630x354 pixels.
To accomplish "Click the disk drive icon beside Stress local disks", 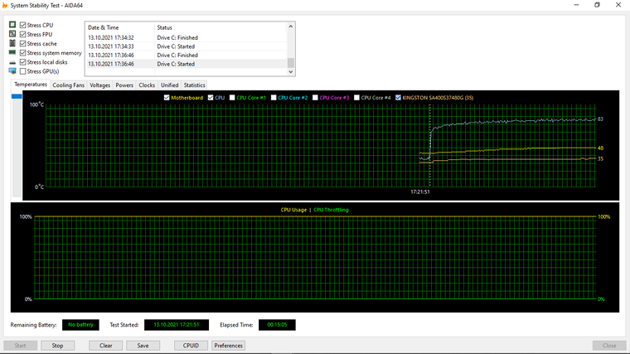I will [12, 62].
